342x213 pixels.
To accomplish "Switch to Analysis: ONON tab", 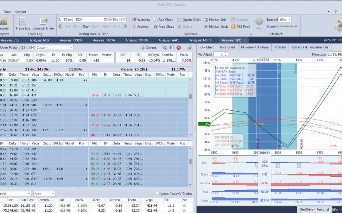I will [x=71, y=40].
